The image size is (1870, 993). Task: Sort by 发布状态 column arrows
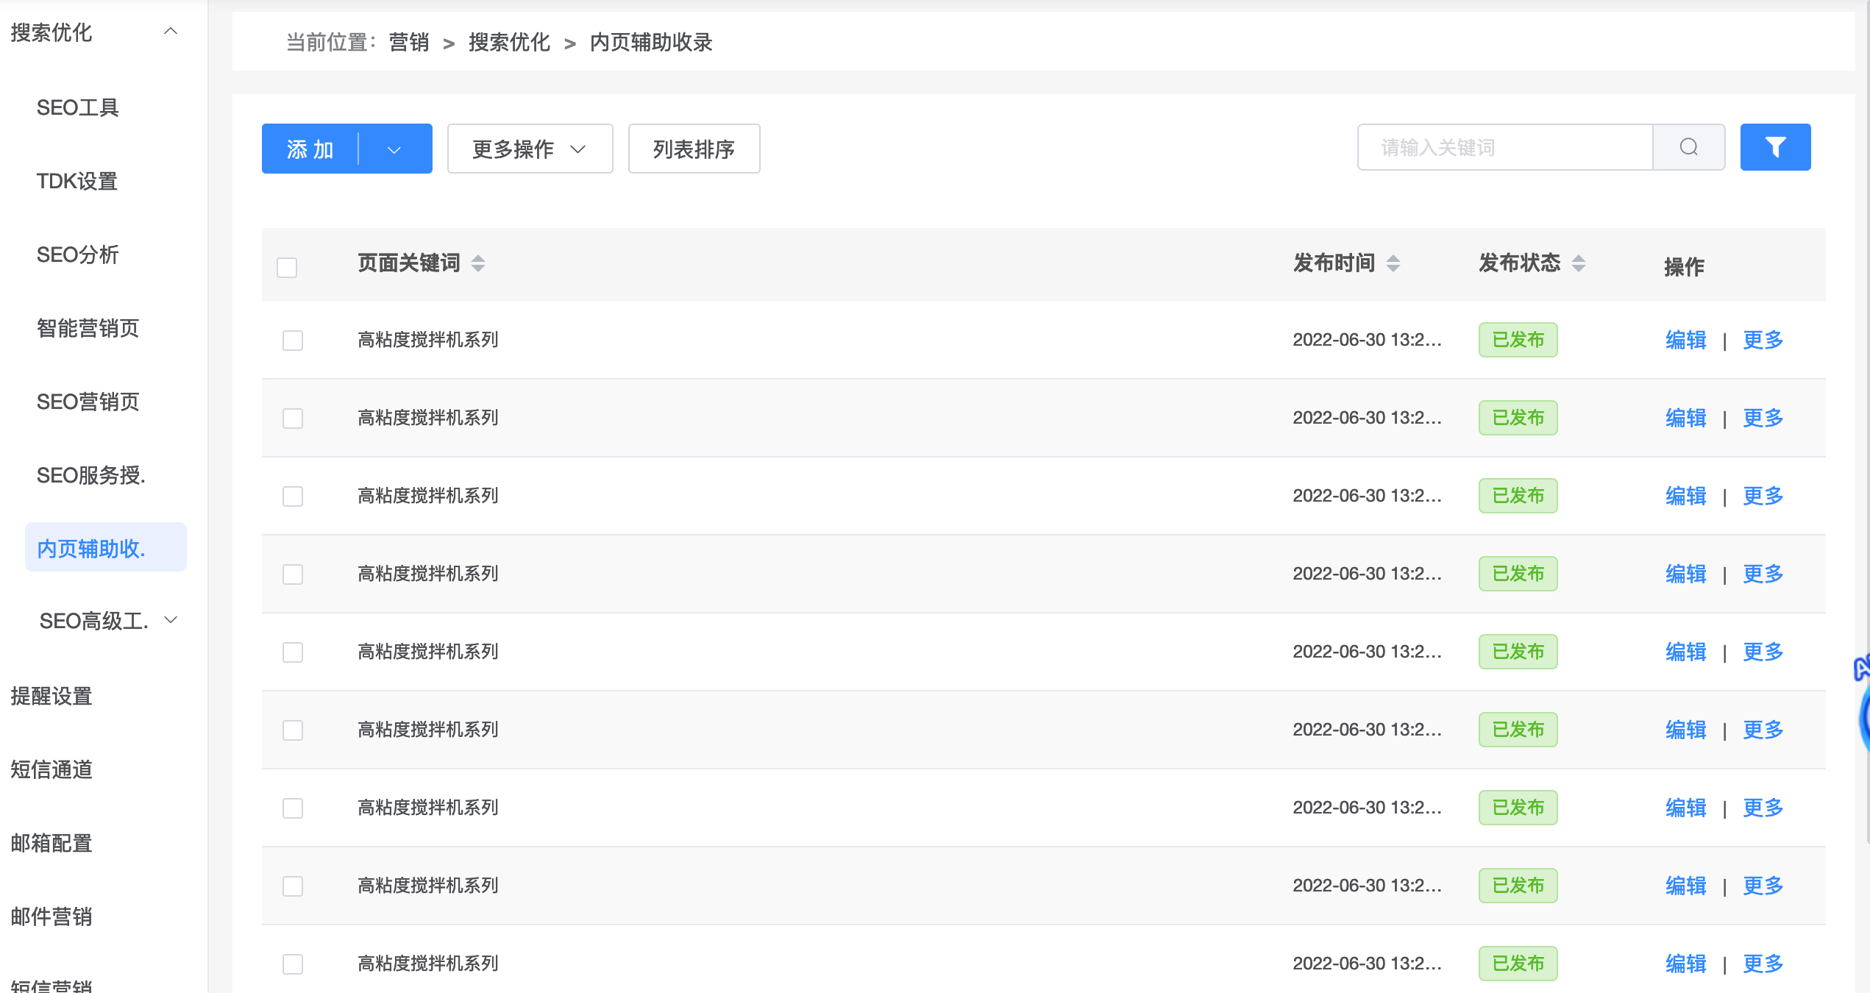[1579, 263]
